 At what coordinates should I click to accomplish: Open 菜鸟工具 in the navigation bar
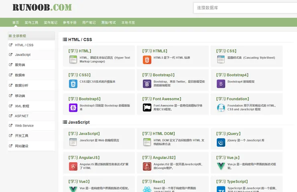point(31,22)
